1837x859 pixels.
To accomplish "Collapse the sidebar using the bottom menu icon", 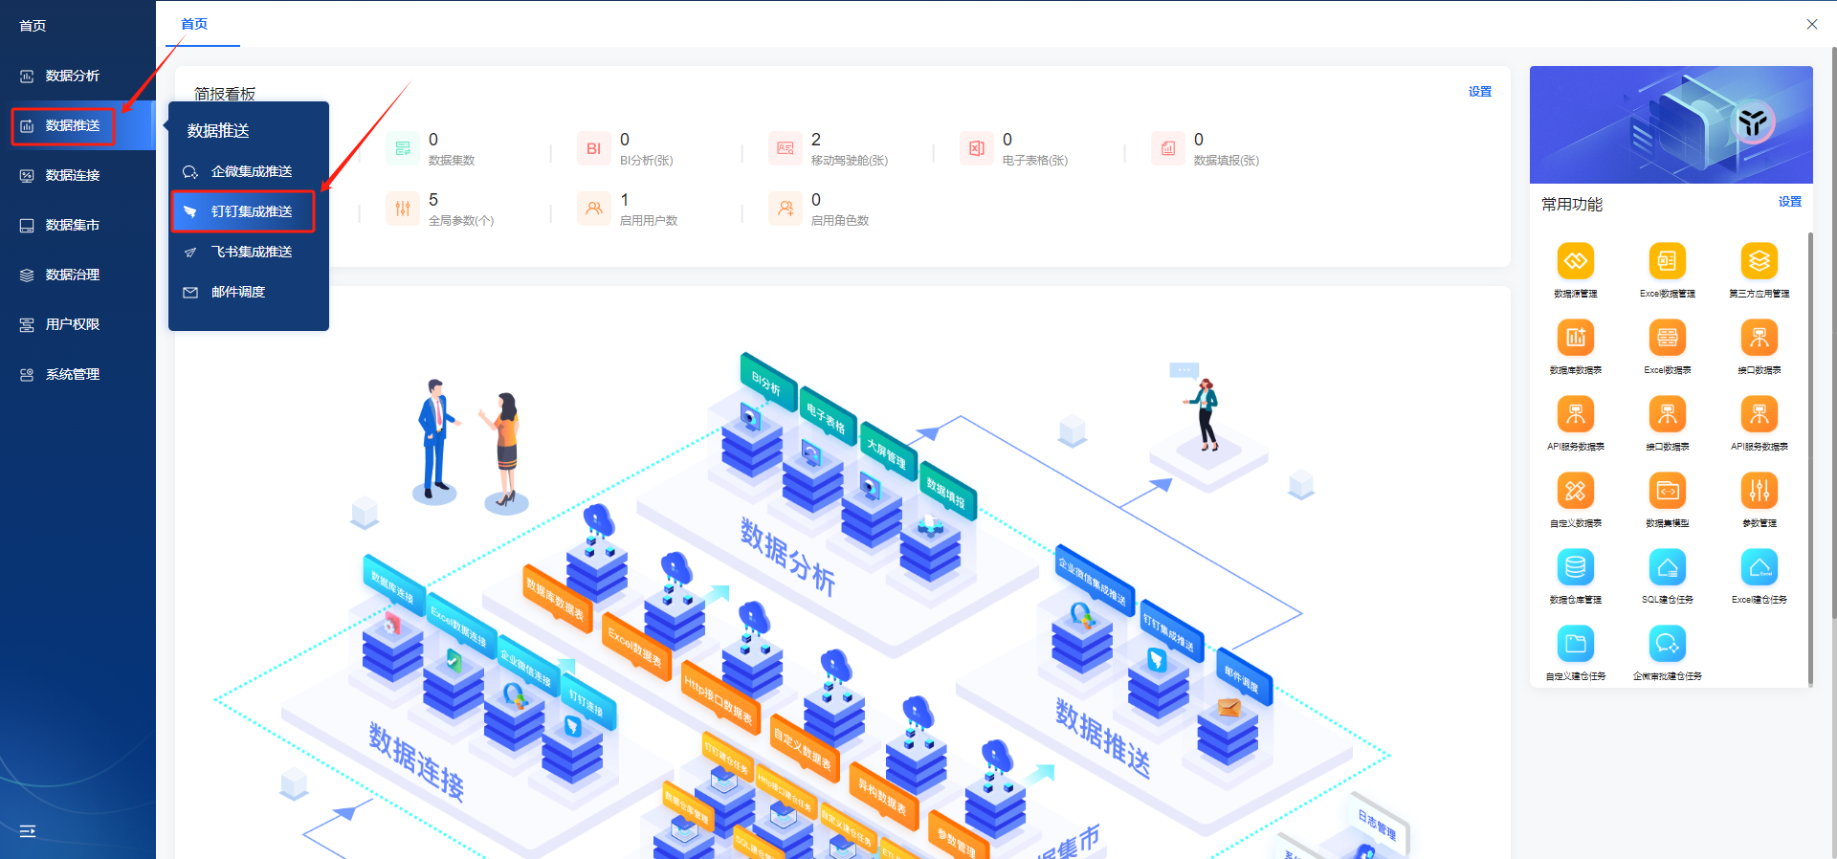I will (28, 831).
